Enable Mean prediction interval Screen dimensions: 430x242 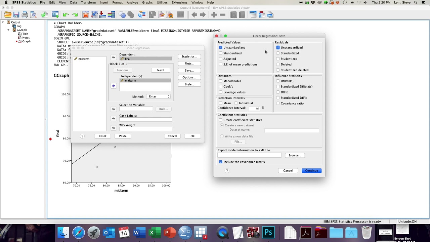(220, 103)
